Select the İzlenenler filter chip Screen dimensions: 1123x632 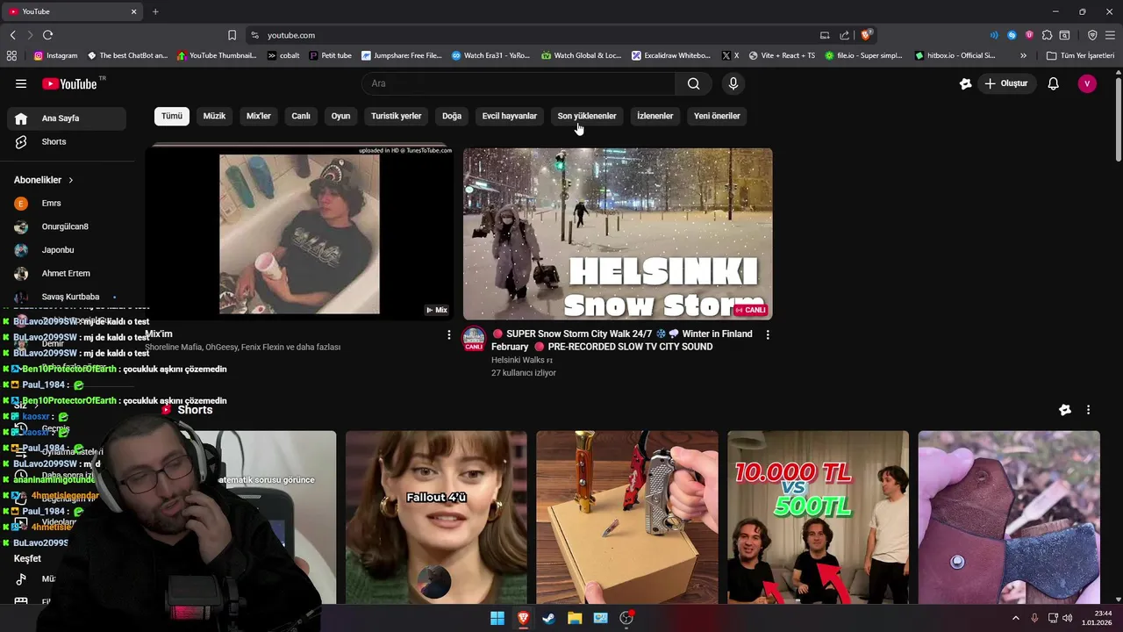point(655,116)
